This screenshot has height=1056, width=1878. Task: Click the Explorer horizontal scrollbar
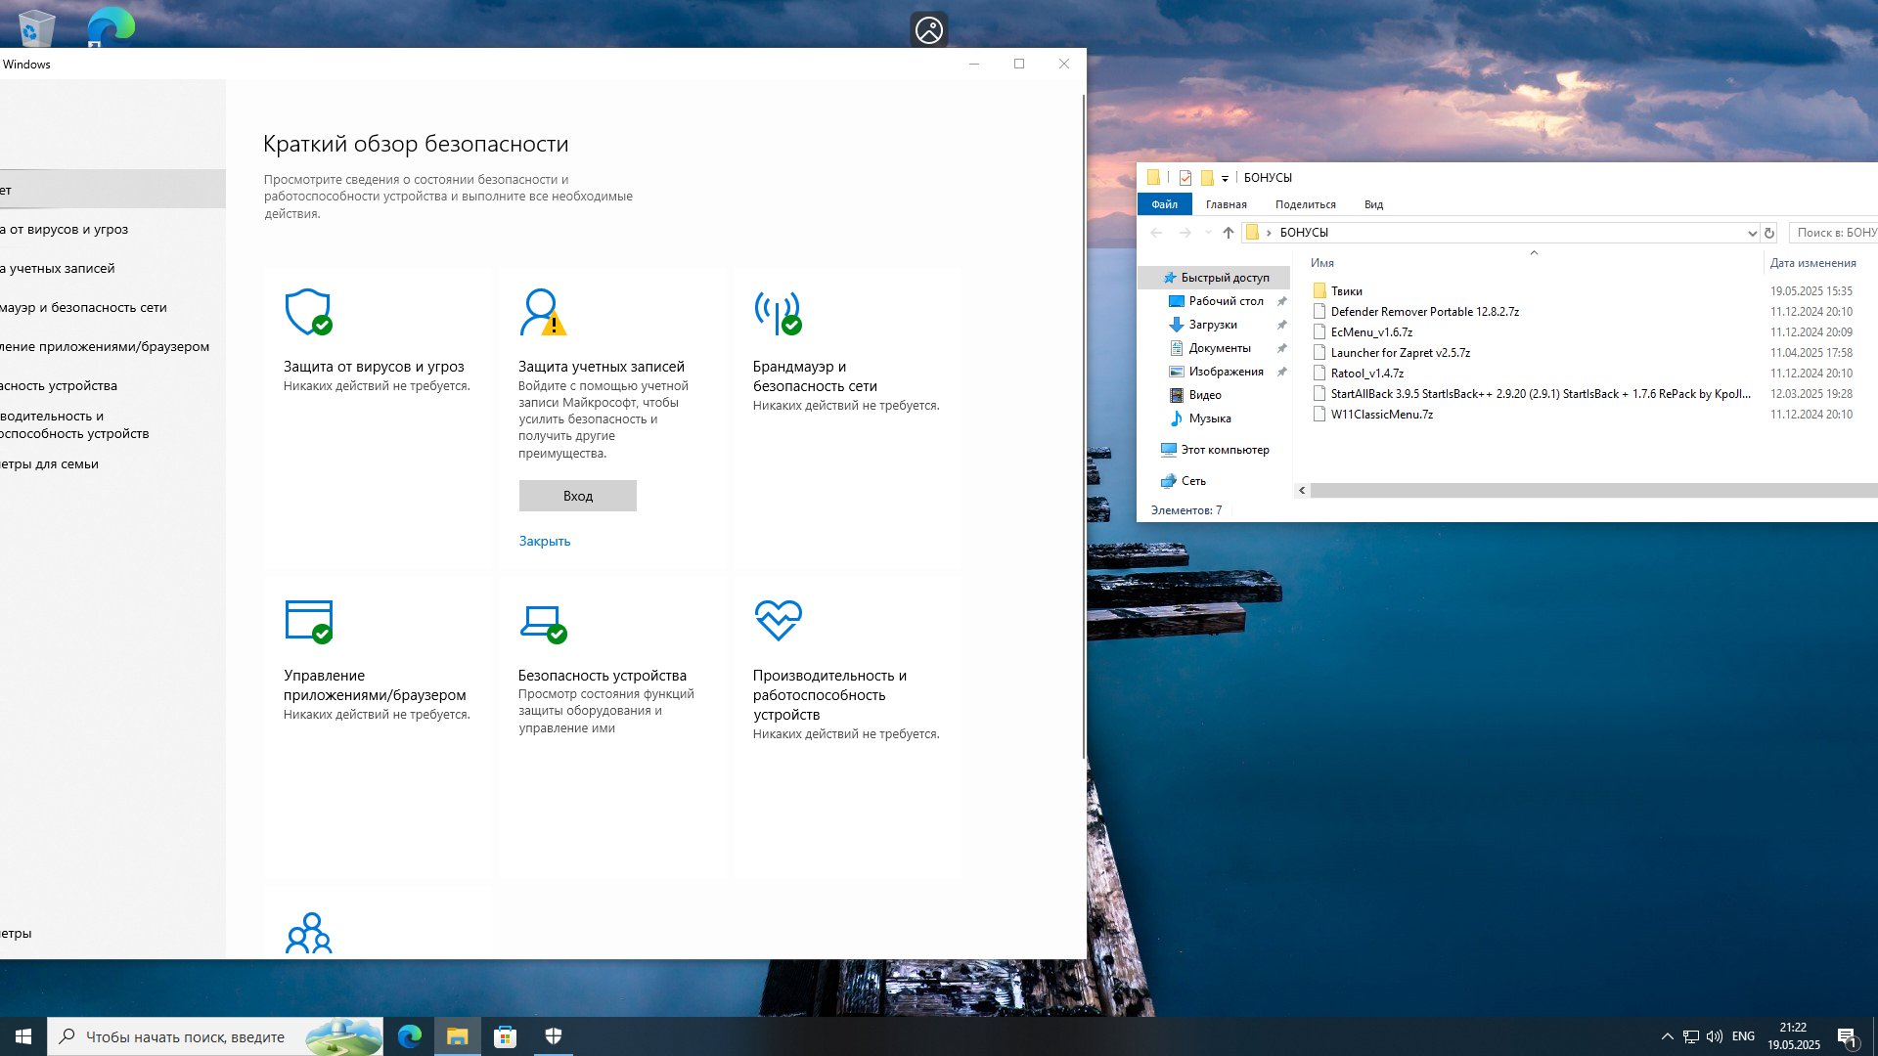click(x=1592, y=491)
